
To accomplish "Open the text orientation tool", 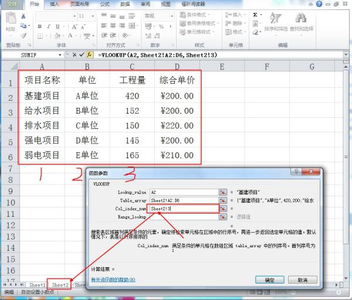I will click(x=125, y=35).
